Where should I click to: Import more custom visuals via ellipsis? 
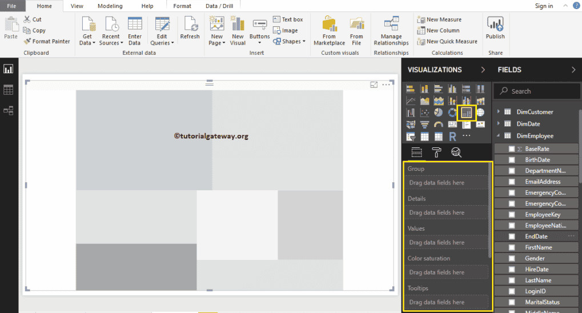click(466, 136)
